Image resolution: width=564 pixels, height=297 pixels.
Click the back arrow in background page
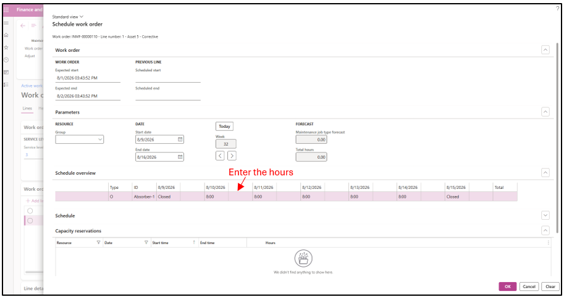[23, 25]
